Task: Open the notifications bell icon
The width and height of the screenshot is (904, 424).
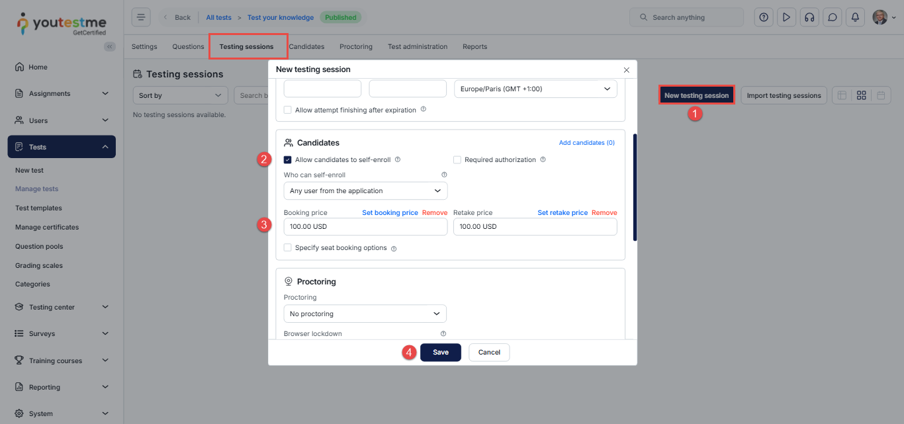Action: pos(855,17)
